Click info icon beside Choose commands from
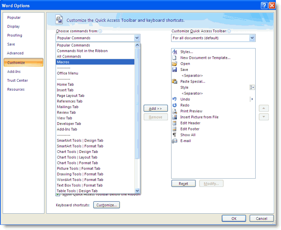Screen dimensions: 281x230 pyautogui.click(x=100, y=31)
